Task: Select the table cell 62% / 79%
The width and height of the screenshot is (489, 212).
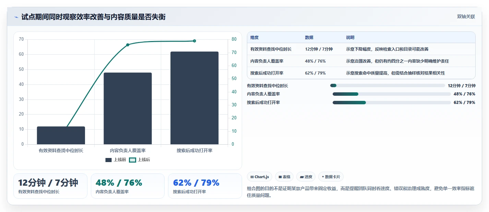Action: [x=315, y=73]
